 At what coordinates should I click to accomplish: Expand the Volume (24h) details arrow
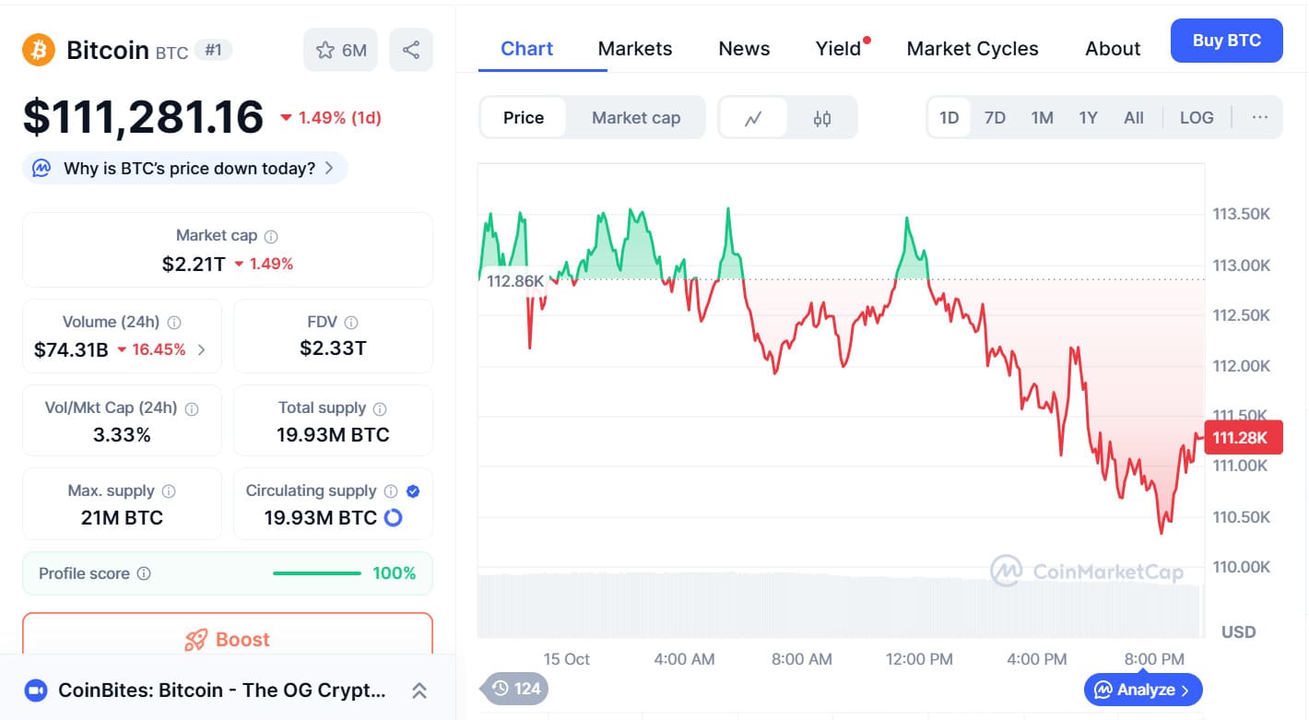pos(202,349)
